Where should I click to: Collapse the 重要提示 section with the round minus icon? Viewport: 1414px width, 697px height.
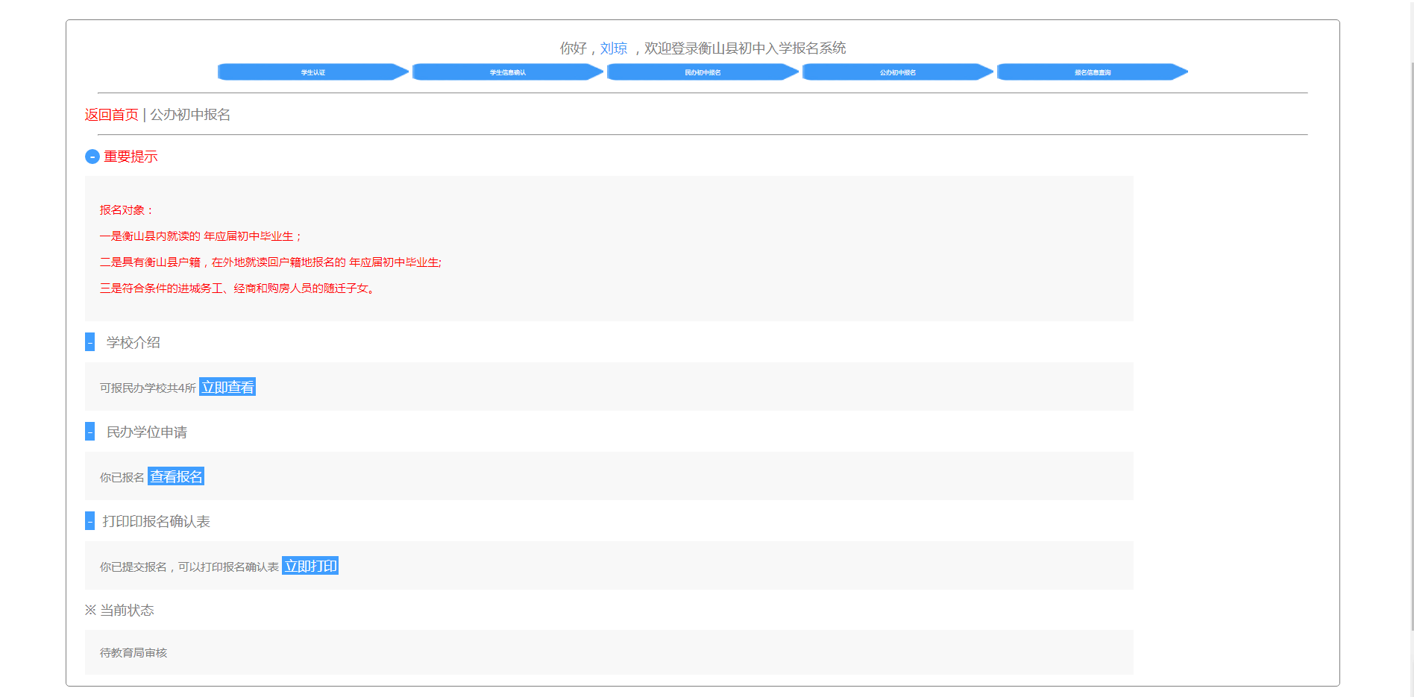click(92, 157)
